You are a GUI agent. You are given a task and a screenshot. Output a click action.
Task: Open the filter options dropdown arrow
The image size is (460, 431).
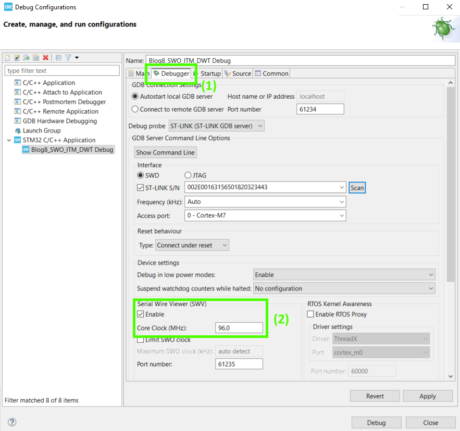pyautogui.click(x=77, y=58)
